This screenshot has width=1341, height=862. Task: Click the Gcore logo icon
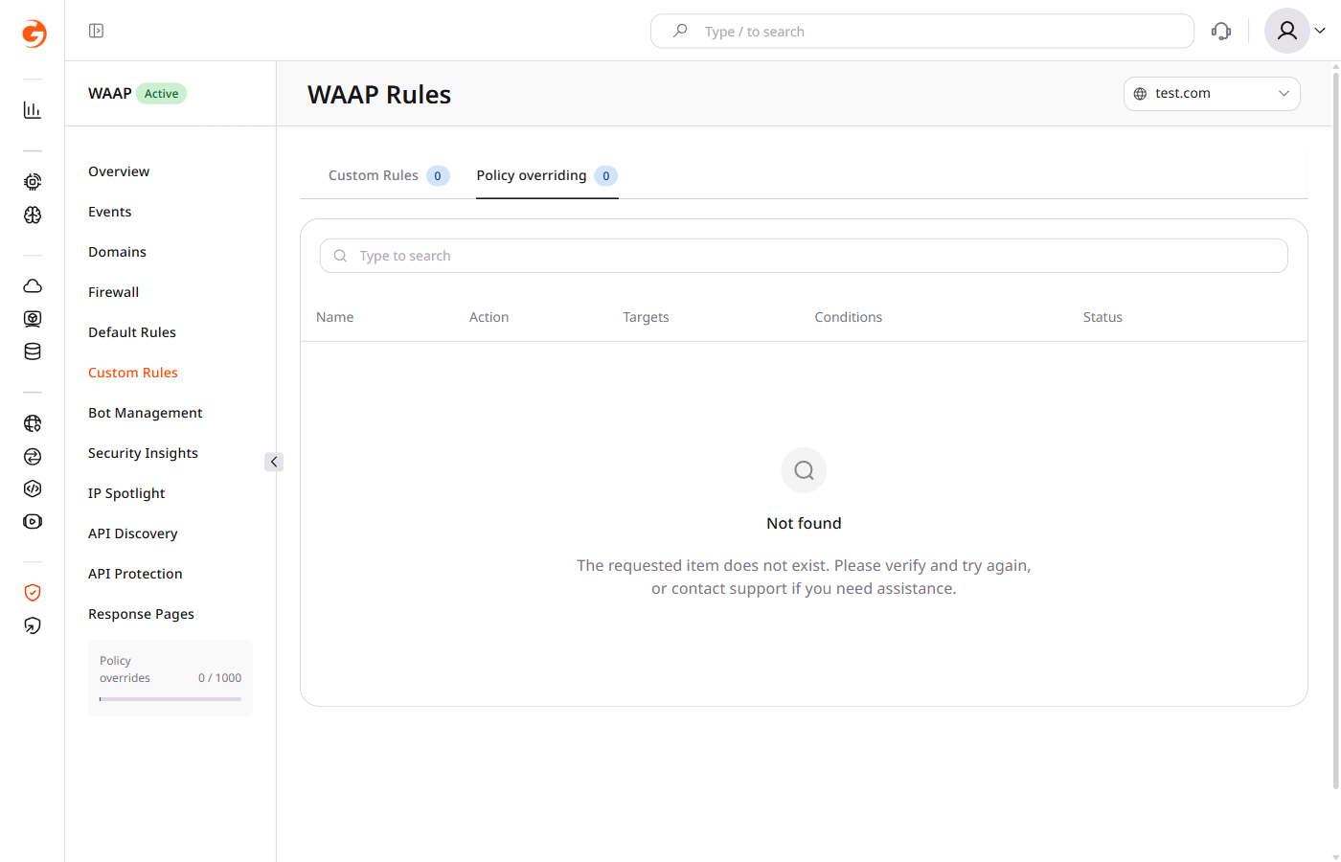pyautogui.click(x=34, y=34)
